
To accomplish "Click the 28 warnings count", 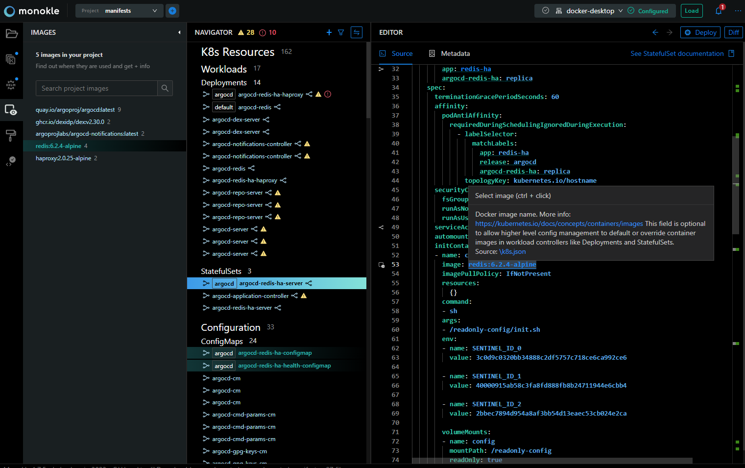I will tap(250, 32).
